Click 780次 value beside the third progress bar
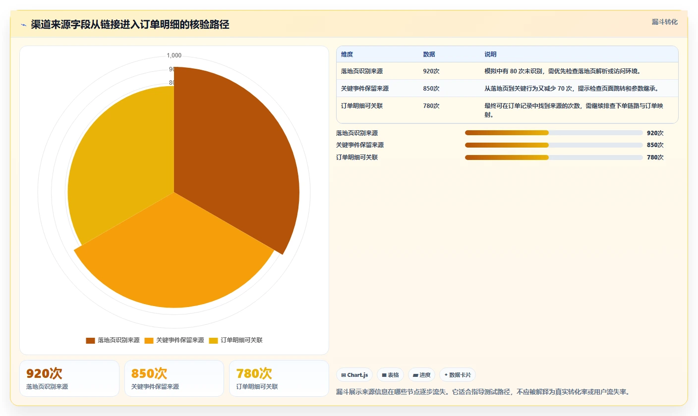698x416 pixels. coord(655,157)
